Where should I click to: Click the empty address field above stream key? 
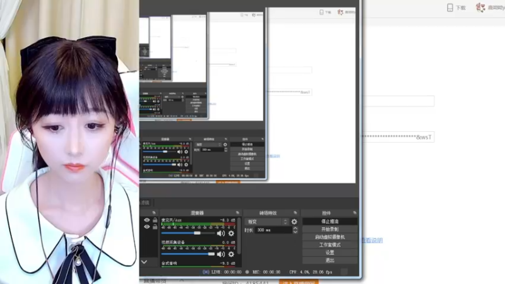click(398, 101)
